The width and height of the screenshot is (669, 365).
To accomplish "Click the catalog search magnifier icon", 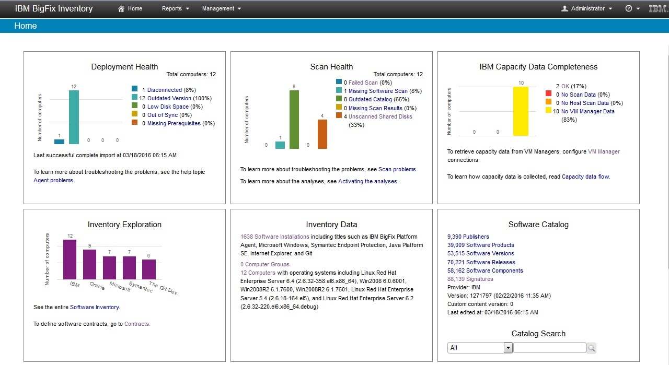I will point(591,348).
